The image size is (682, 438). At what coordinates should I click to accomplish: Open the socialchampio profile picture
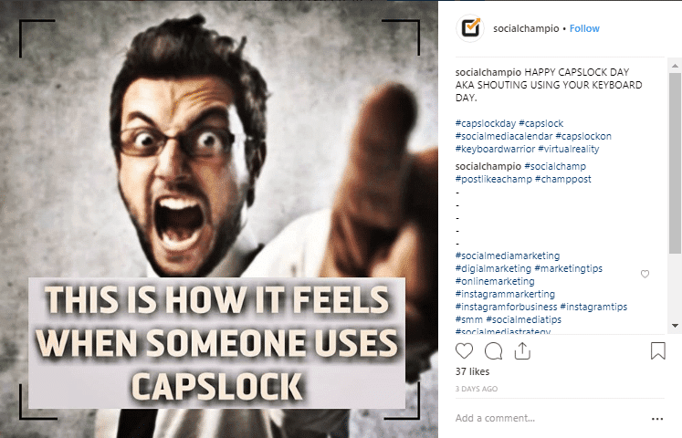click(x=470, y=28)
